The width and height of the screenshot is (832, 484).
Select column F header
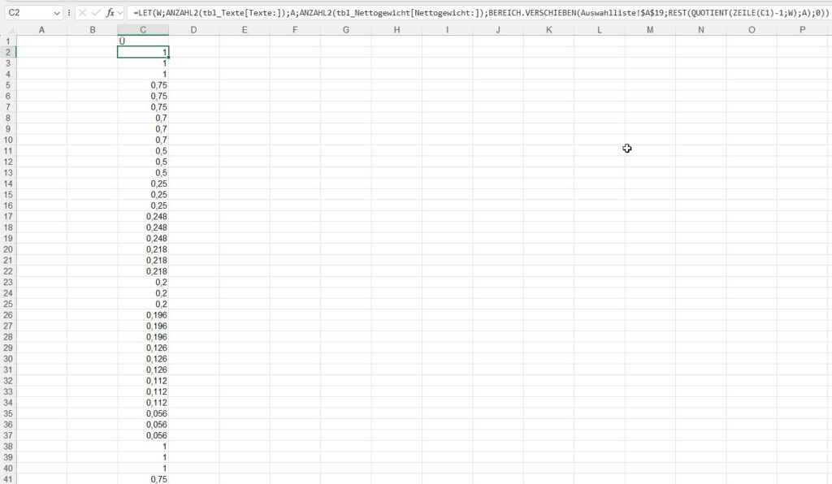pos(295,30)
